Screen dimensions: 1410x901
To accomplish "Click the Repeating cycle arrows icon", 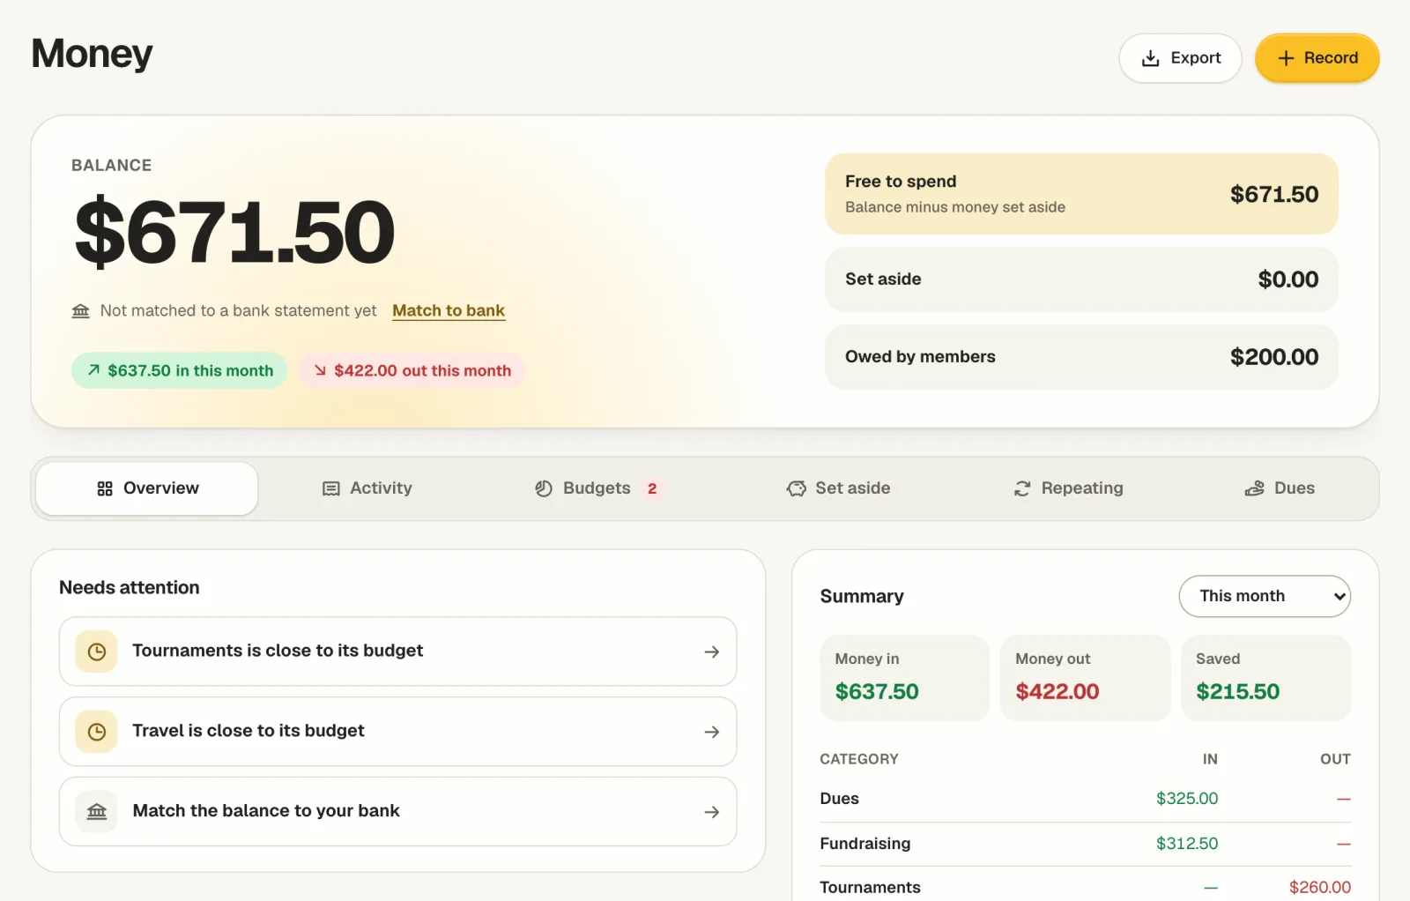I will pyautogui.click(x=1022, y=488).
